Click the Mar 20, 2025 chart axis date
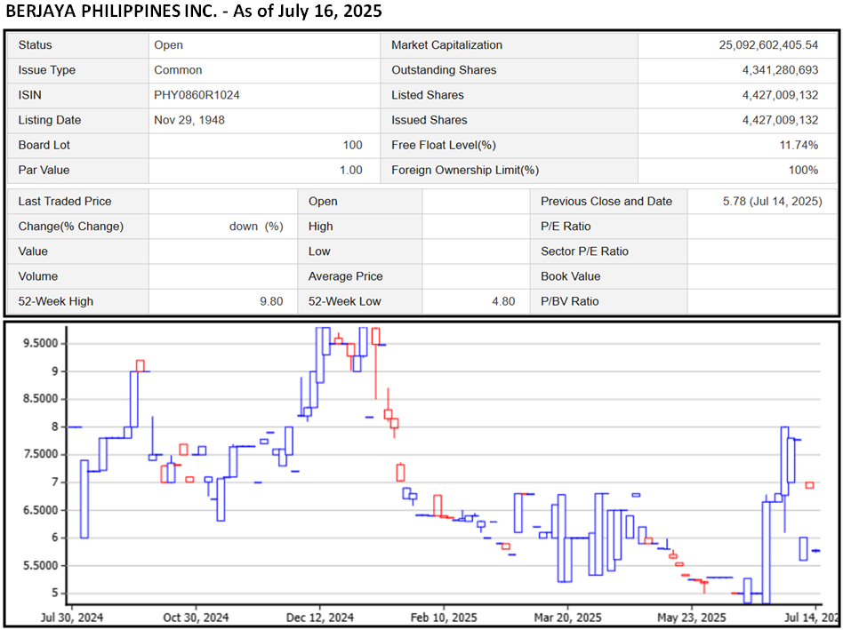The width and height of the screenshot is (843, 630). click(x=567, y=618)
